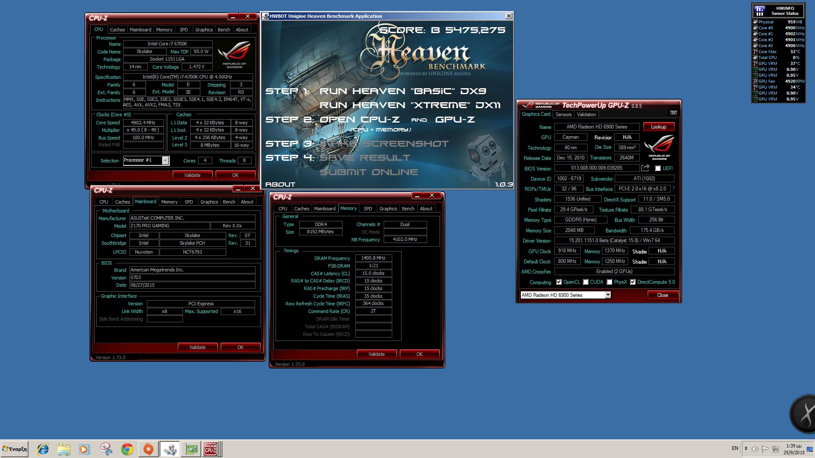The width and height of the screenshot is (815, 458).
Task: Click the HWiNFO logo in Sensor Status widget
Action: pyautogui.click(x=760, y=11)
